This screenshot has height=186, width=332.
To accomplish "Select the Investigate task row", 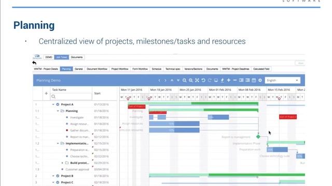I will pos(75,117).
